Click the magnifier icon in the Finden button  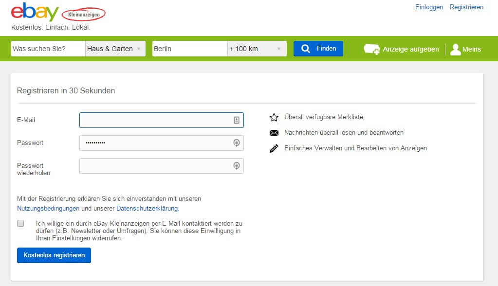pyautogui.click(x=306, y=49)
